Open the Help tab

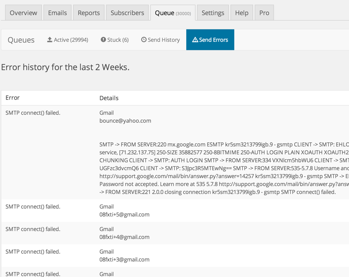(242, 13)
